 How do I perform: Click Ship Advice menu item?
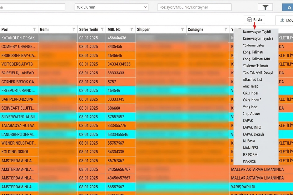tap(251, 114)
